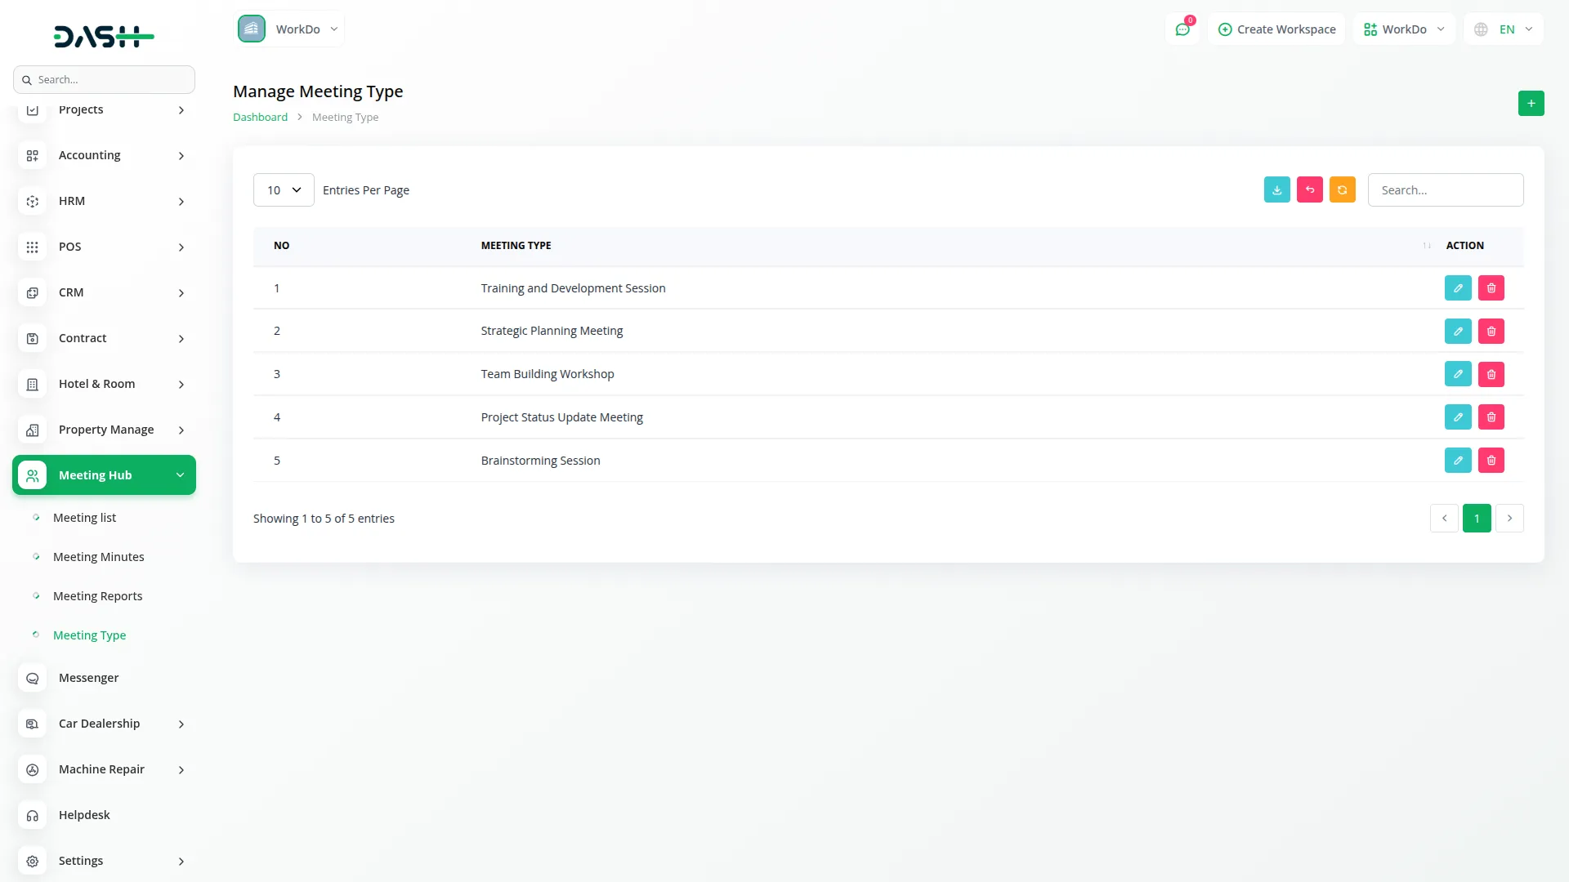Image resolution: width=1569 pixels, height=882 pixels.
Task: Click Create Workspace button
Action: pos(1276,29)
